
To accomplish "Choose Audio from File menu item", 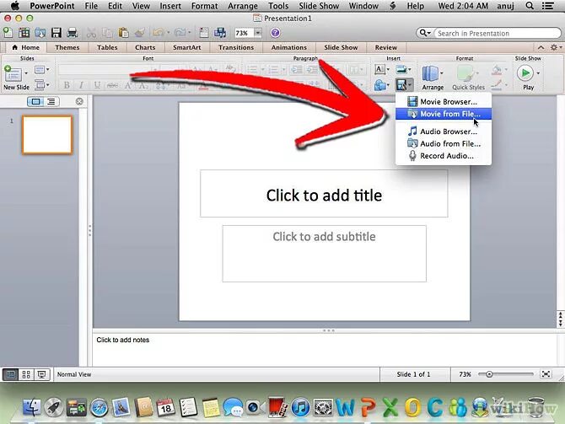I will 444,144.
